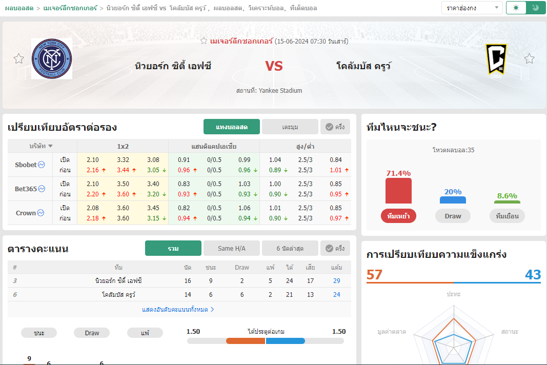Image resolution: width=547 pixels, height=365 pixels.
Task: Select the Draw filter pill below standings
Action: [92, 333]
